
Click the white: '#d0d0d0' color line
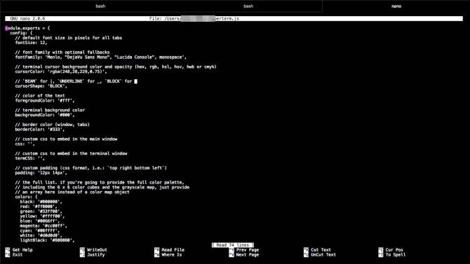click(41, 235)
